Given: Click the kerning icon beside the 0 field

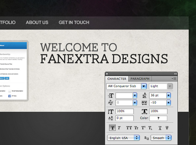Looking at the screenshot, I should point(110,103).
